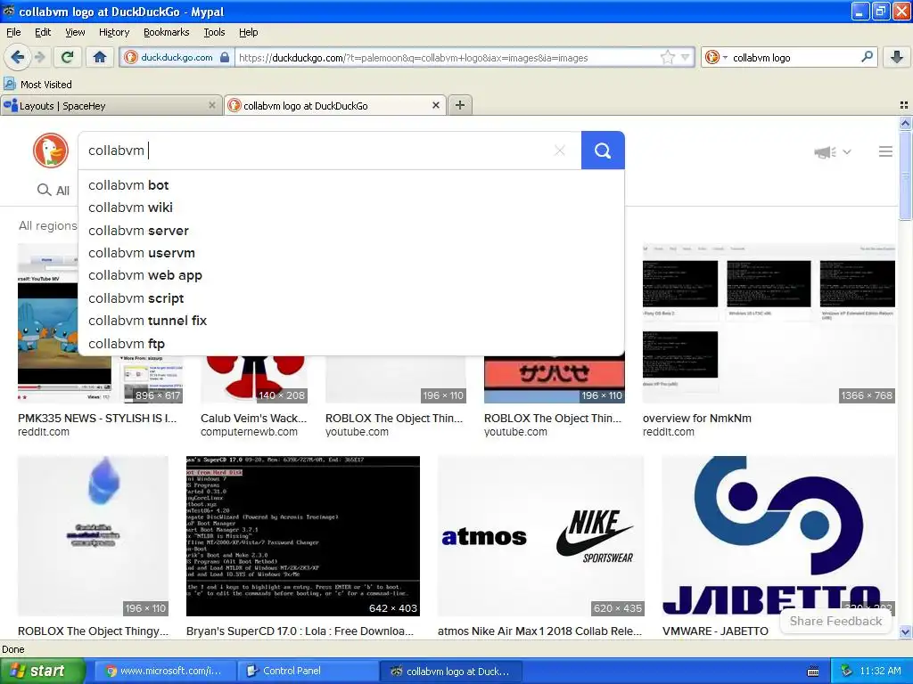The width and height of the screenshot is (913, 684).
Task: Click the magnifier in browser search box
Action: coord(867,57)
